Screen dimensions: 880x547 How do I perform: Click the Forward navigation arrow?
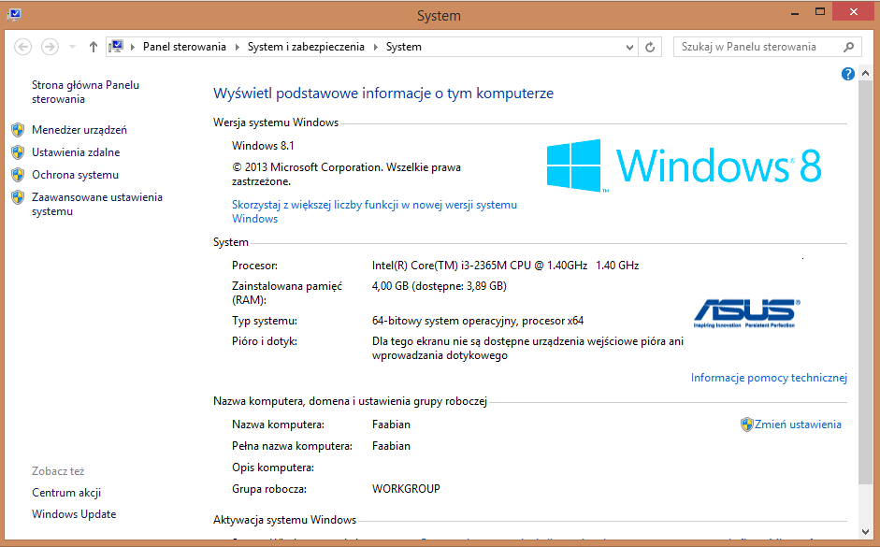coord(50,47)
